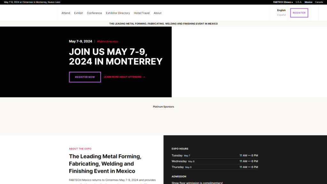This screenshot has width=327, height=184.
Task: Click the REGISTER button in the header
Action: (x=299, y=13)
